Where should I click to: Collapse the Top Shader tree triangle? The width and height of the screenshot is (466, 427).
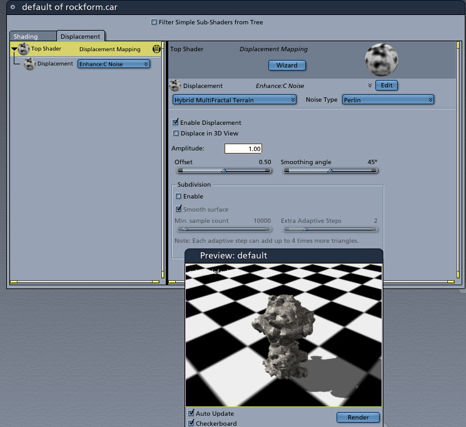(14, 49)
